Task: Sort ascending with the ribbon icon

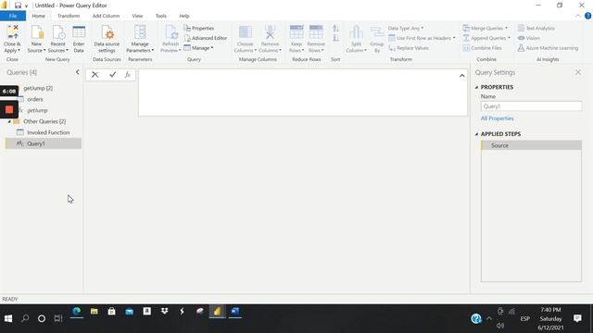Action: pyautogui.click(x=335, y=28)
